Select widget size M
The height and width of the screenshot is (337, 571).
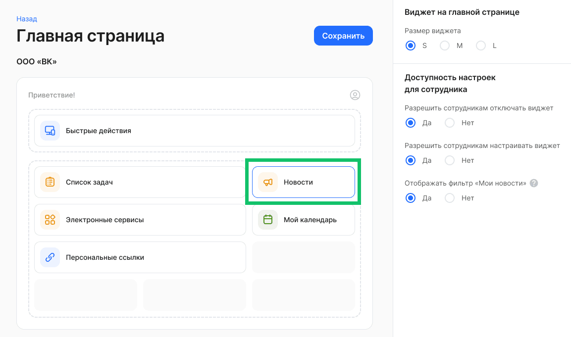[x=444, y=45]
